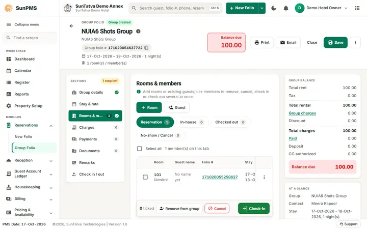Image resolution: width=367 pixels, height=229 pixels.
Task: Click the user avatar D icon
Action: pos(299,8)
